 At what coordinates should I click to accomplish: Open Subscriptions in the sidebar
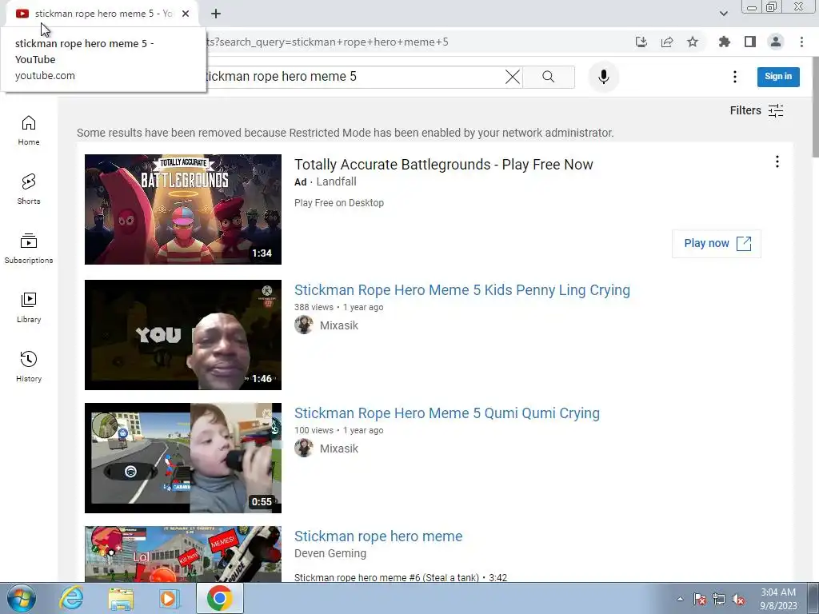29,249
